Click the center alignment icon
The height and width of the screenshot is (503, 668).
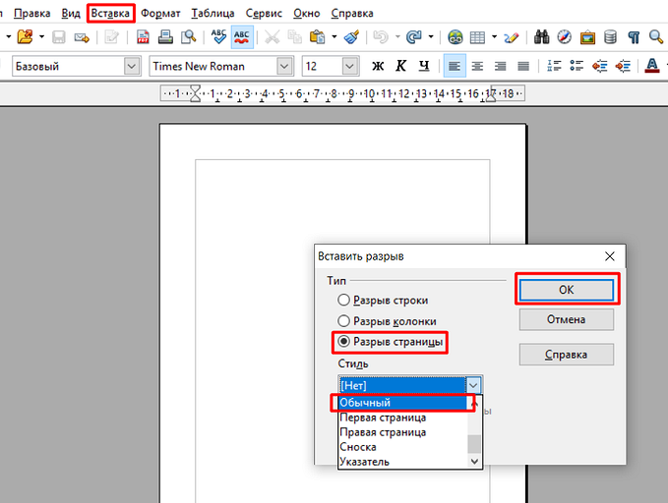(477, 66)
